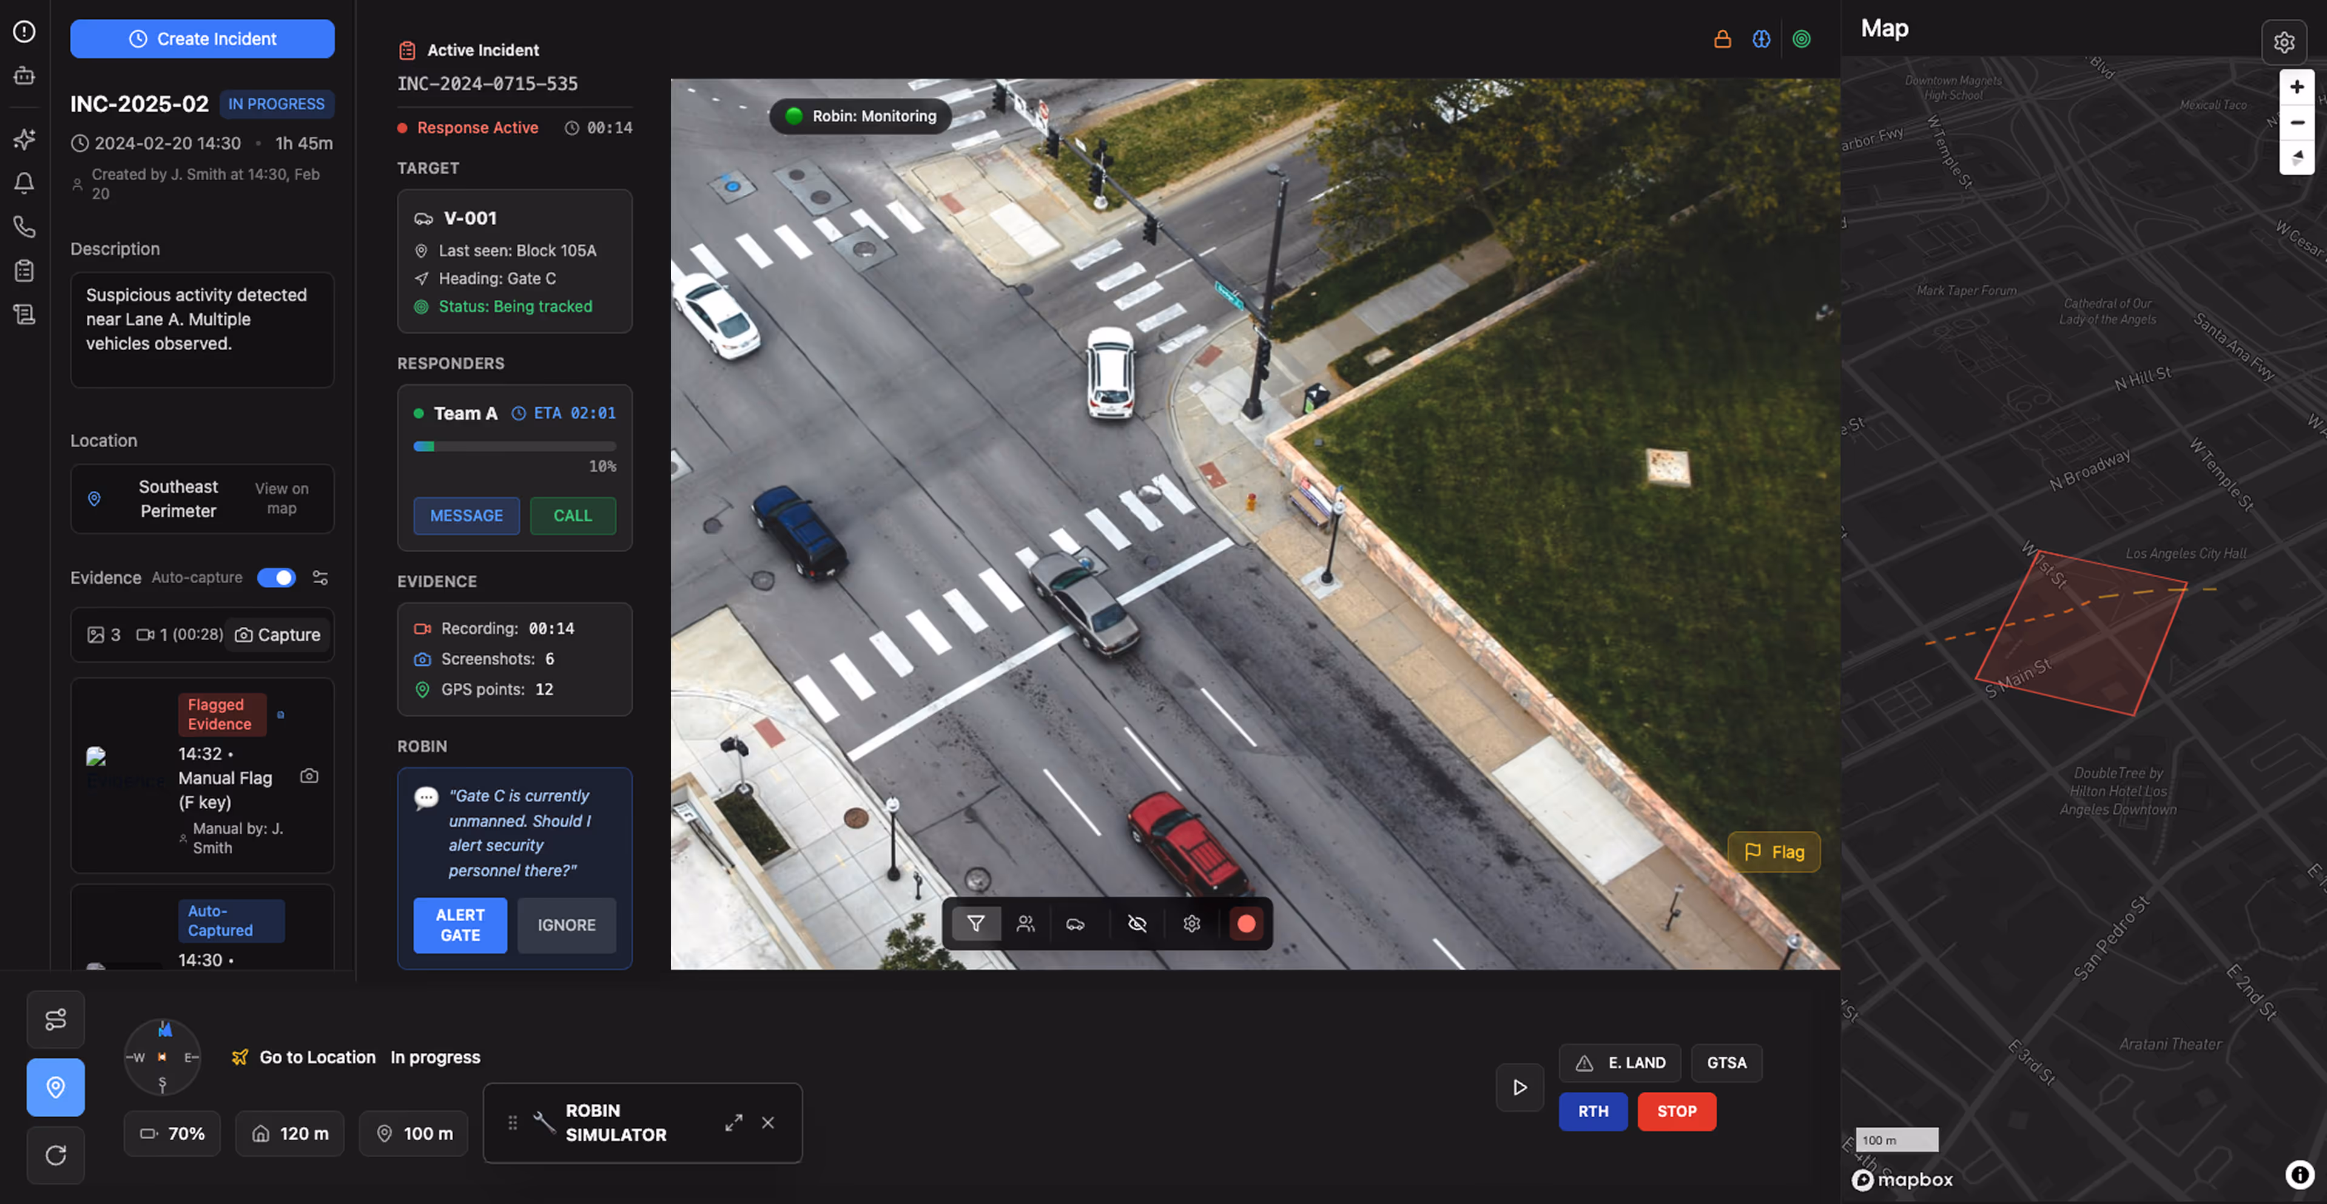Select the location pin tab at bottom left
The height and width of the screenshot is (1204, 2327).
coord(55,1087)
